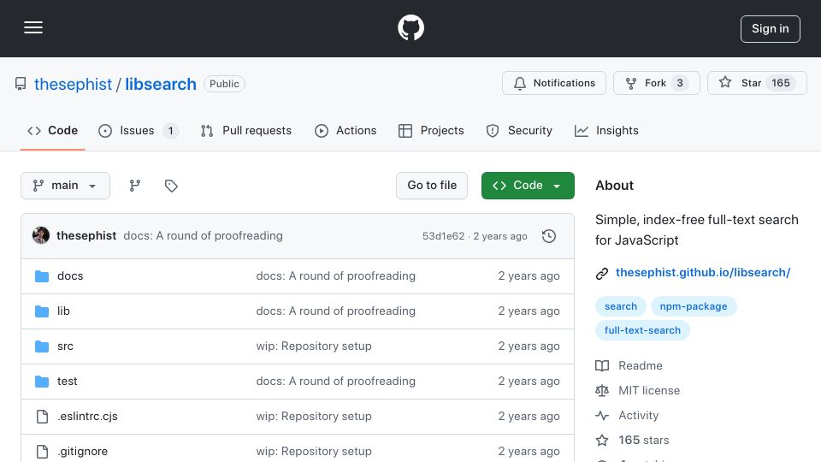
Task: Click the src folder icon
Action: (x=42, y=346)
